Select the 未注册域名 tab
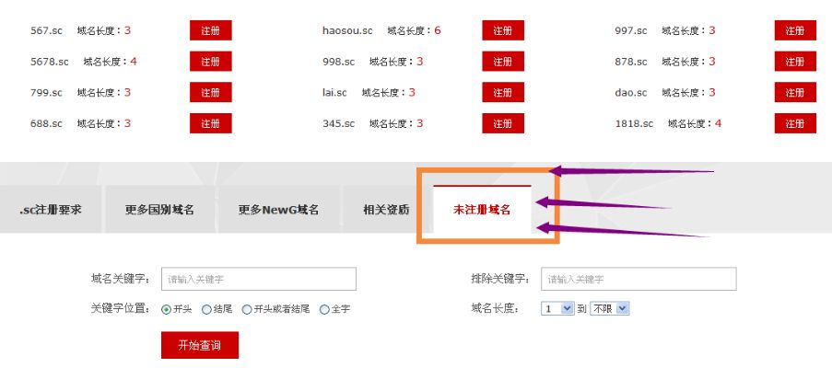 point(482,210)
